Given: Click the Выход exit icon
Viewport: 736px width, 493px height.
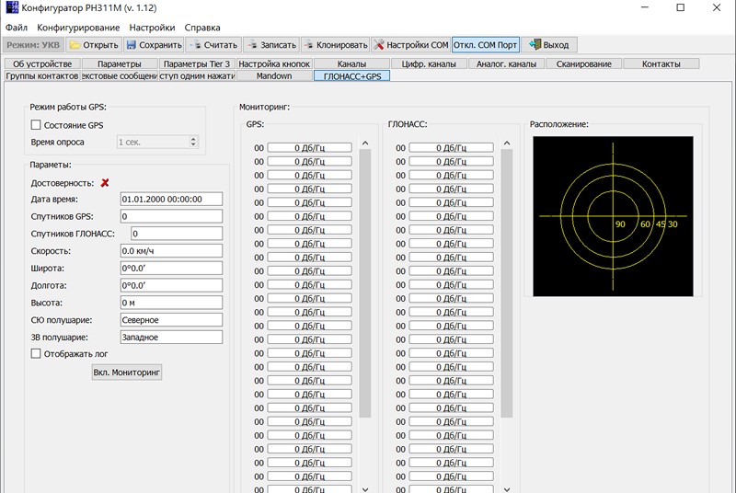Looking at the screenshot, I should [535, 44].
